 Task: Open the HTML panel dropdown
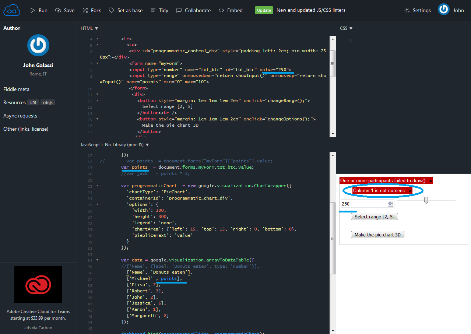[89, 28]
